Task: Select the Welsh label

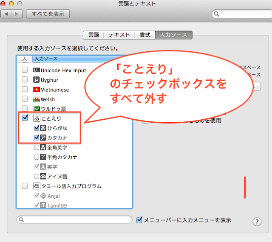Action: coord(48,99)
